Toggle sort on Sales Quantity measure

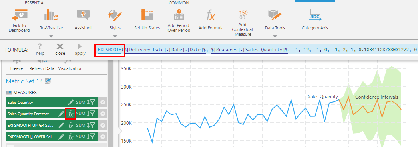[88, 102]
